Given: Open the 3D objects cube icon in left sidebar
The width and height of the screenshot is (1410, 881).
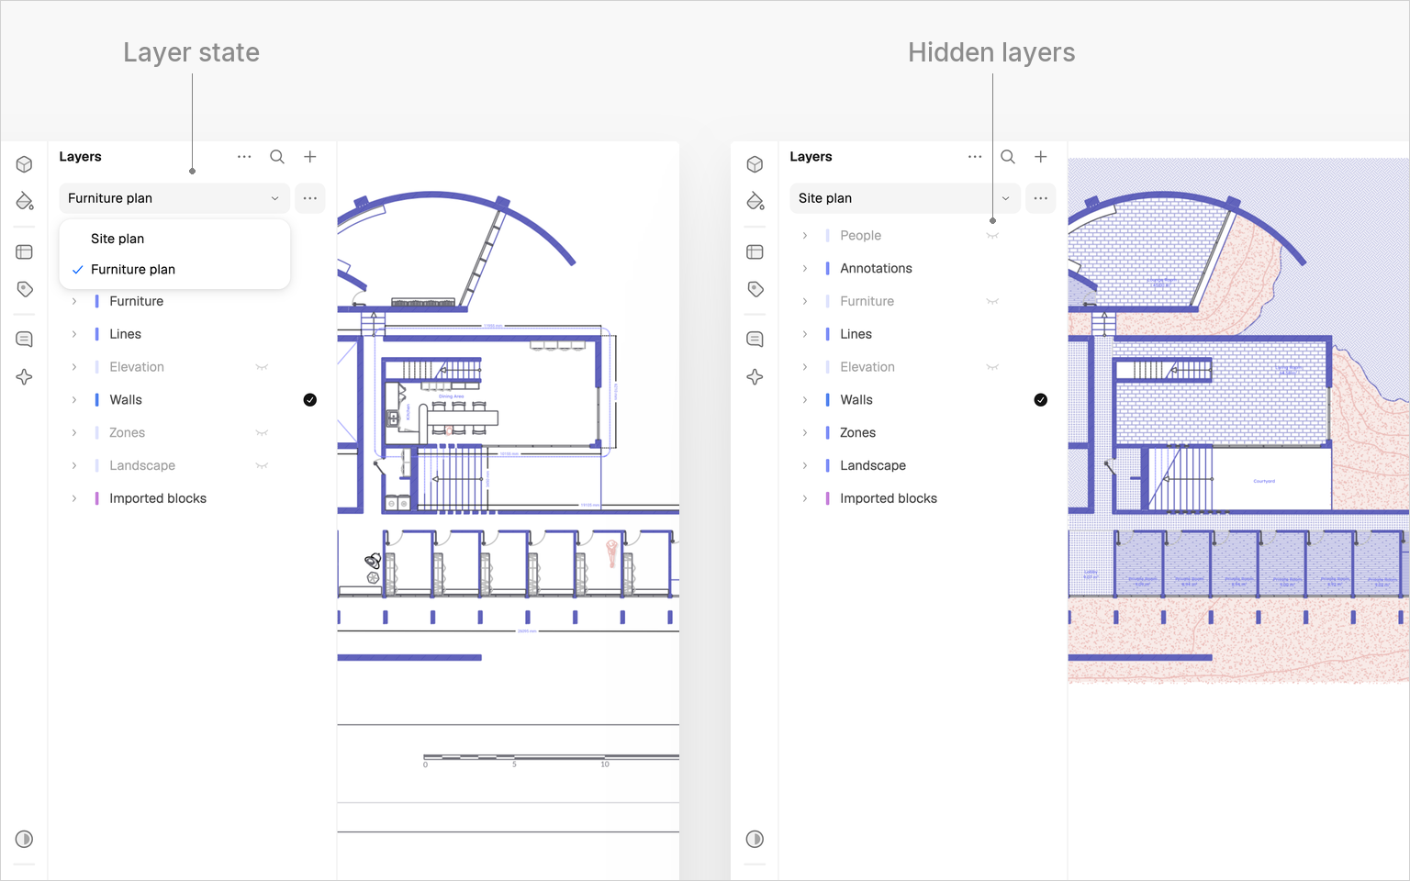Looking at the screenshot, I should pos(25,164).
